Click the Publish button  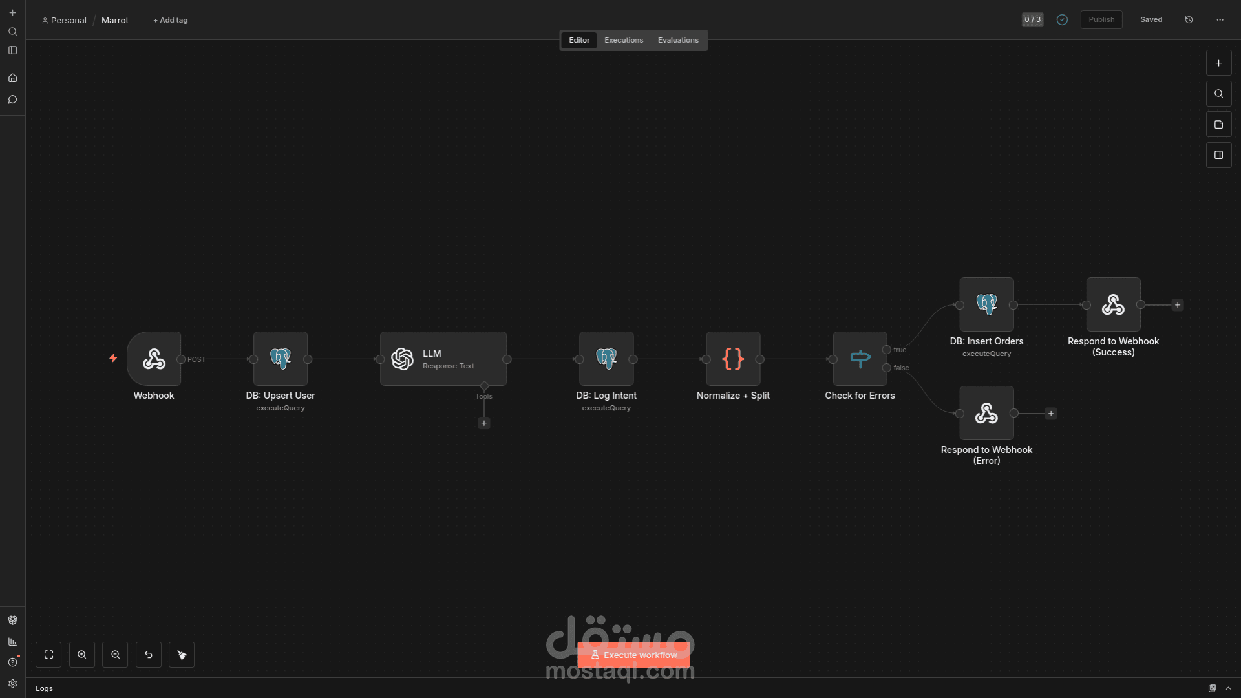[x=1101, y=20]
